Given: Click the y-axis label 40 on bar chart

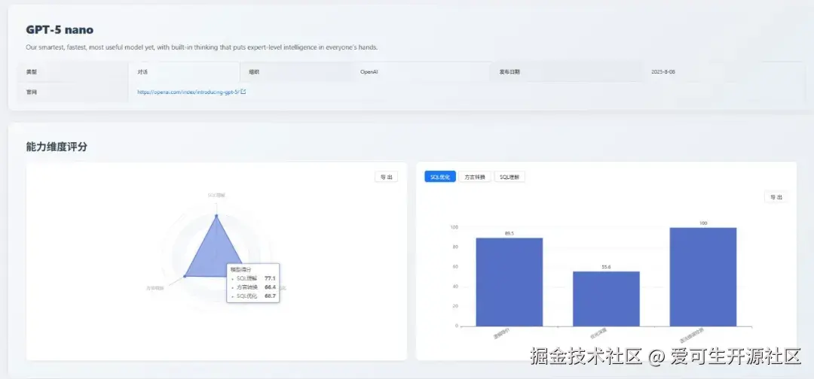Looking at the screenshot, I should 455,287.
